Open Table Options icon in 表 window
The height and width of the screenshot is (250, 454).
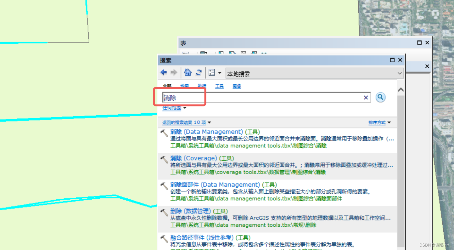[185, 54]
